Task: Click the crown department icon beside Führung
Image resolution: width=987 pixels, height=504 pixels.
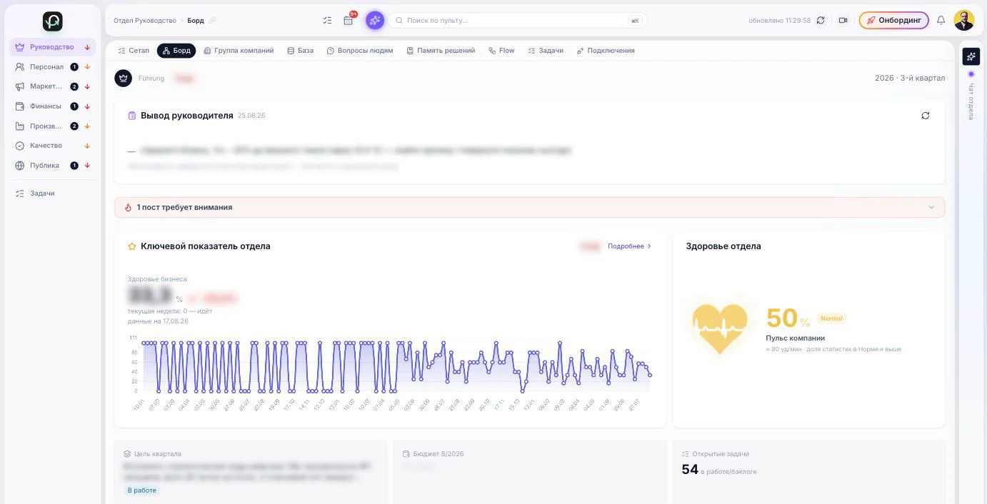Action: pyautogui.click(x=123, y=79)
